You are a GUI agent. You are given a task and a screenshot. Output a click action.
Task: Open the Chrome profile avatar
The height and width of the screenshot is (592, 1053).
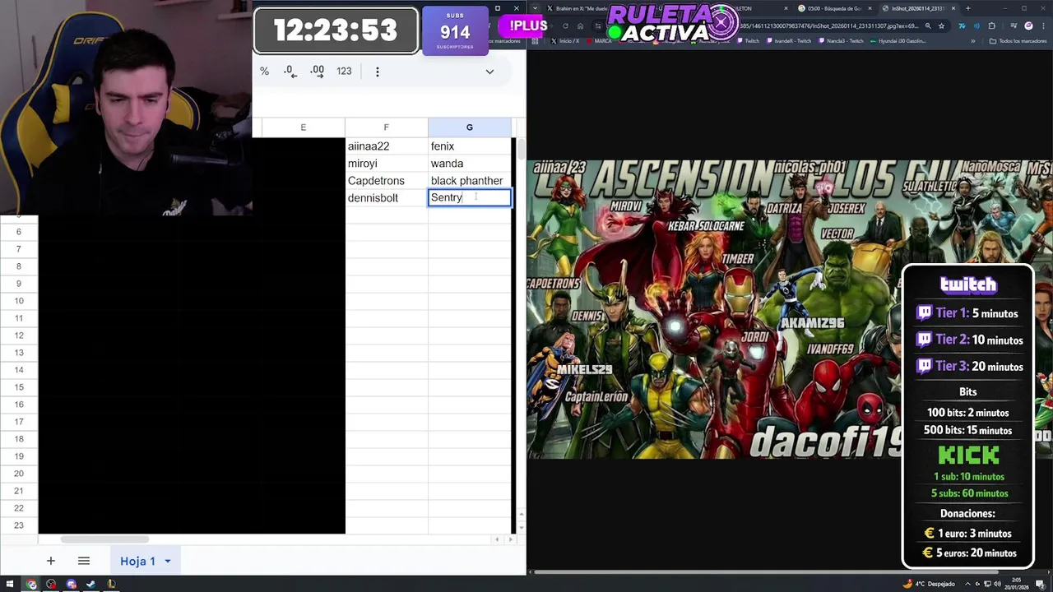1028,25
